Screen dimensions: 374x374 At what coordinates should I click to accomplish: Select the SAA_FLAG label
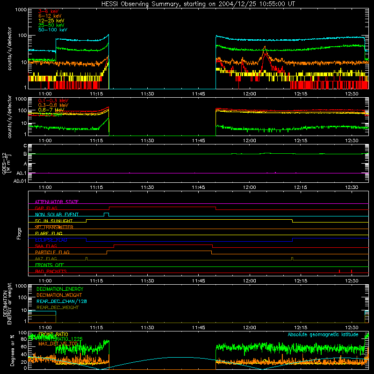46,246
